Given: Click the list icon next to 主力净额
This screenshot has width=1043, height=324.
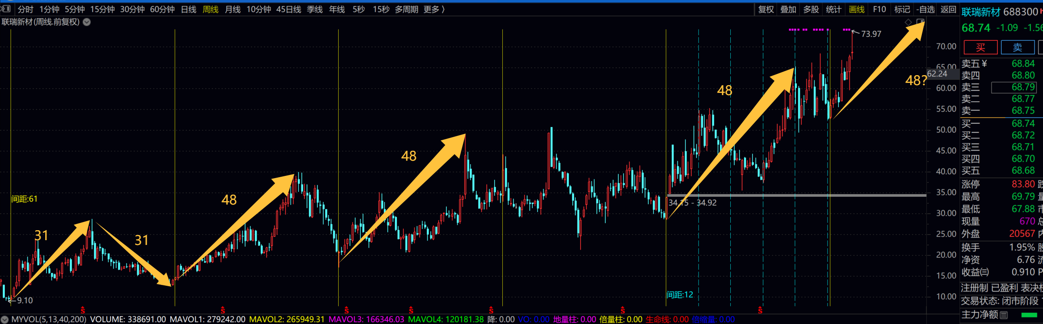Looking at the screenshot, I should coord(1004,315).
